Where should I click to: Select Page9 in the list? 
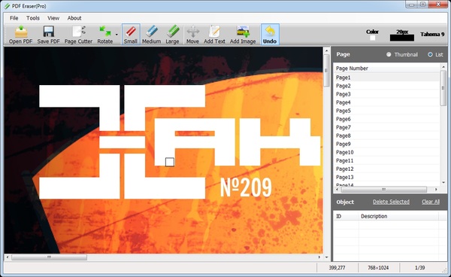pos(386,144)
